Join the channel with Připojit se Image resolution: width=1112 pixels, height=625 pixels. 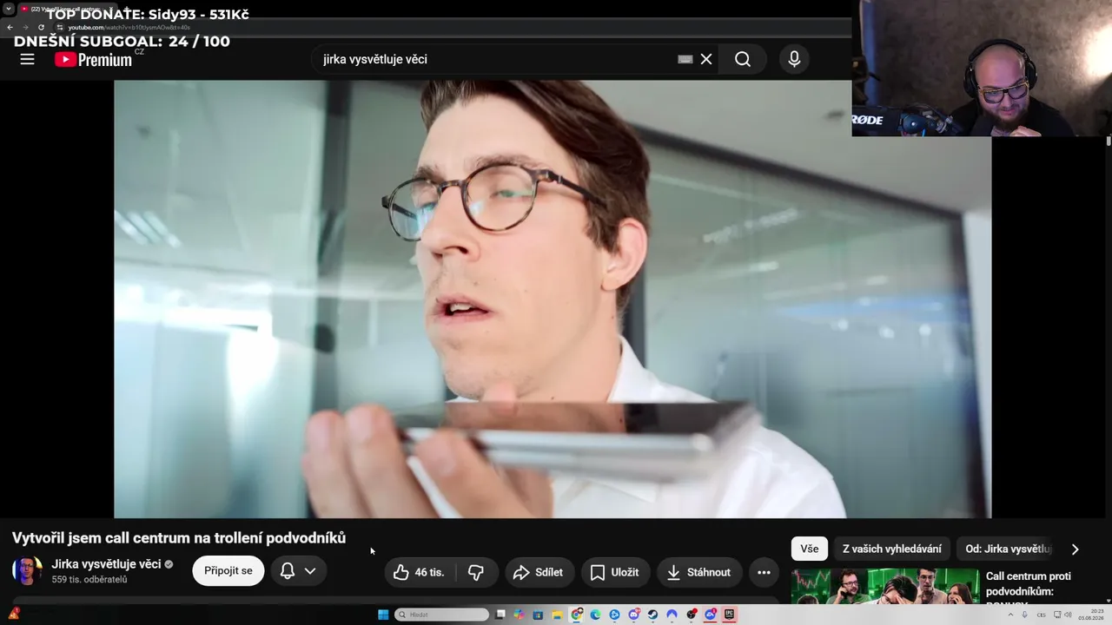tap(228, 570)
